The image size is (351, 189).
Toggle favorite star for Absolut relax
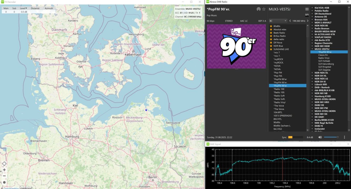271,29
